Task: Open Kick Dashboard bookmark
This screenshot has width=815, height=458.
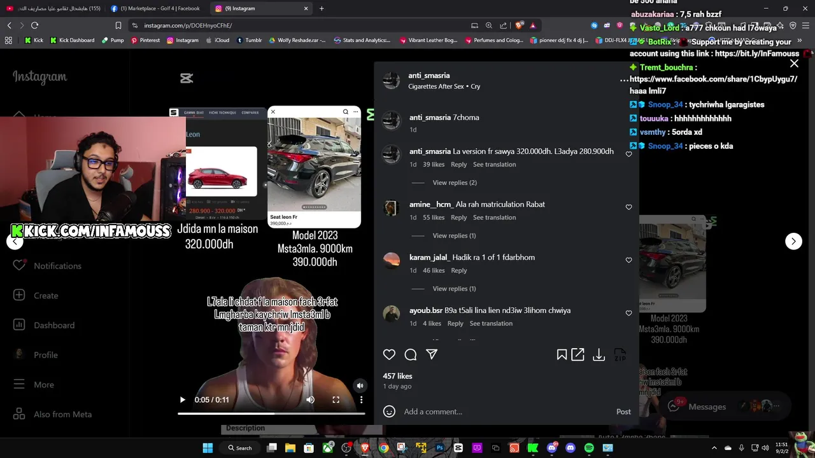Action: 72,40
